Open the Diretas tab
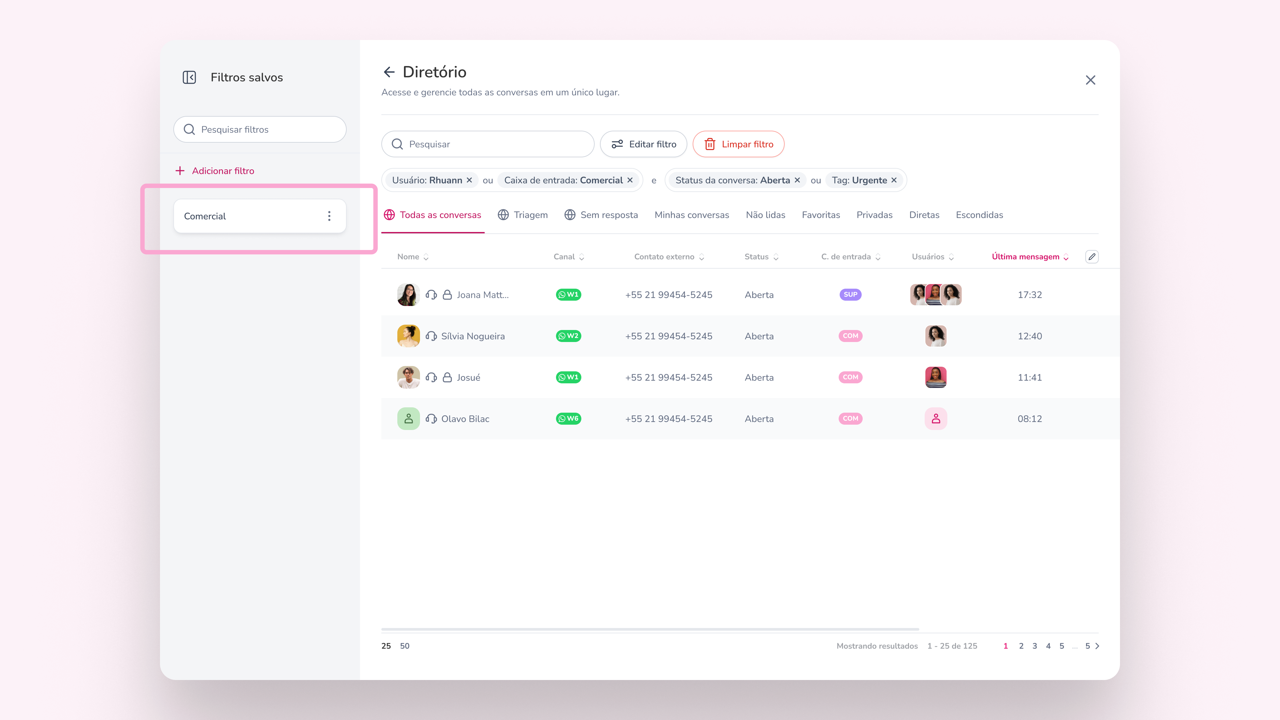Viewport: 1280px width, 720px height. click(x=924, y=215)
